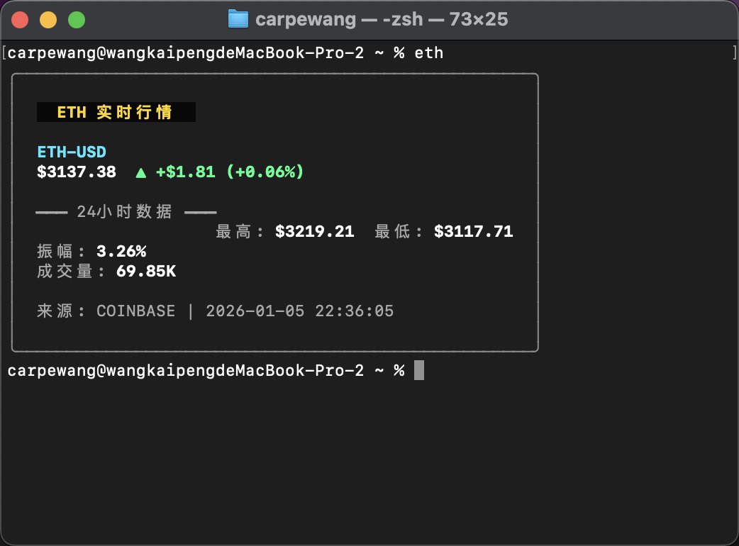
Task: Click the terminal cursor block at bottom prompt
Action: [x=419, y=370]
